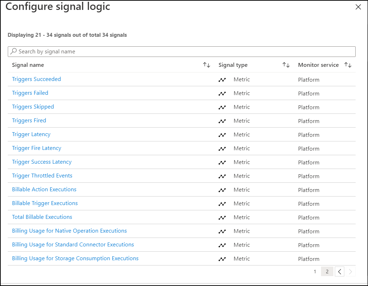Click the metric icon for Total Billable Executions
Image resolution: width=368 pixels, height=286 pixels.
point(222,218)
